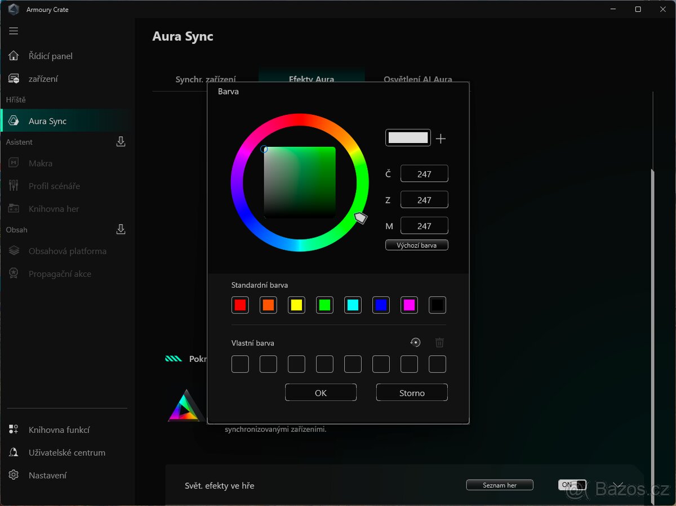The image size is (676, 506).
Task: Toggle the Svět. efekty ve hře ON switch
Action: pos(572,485)
